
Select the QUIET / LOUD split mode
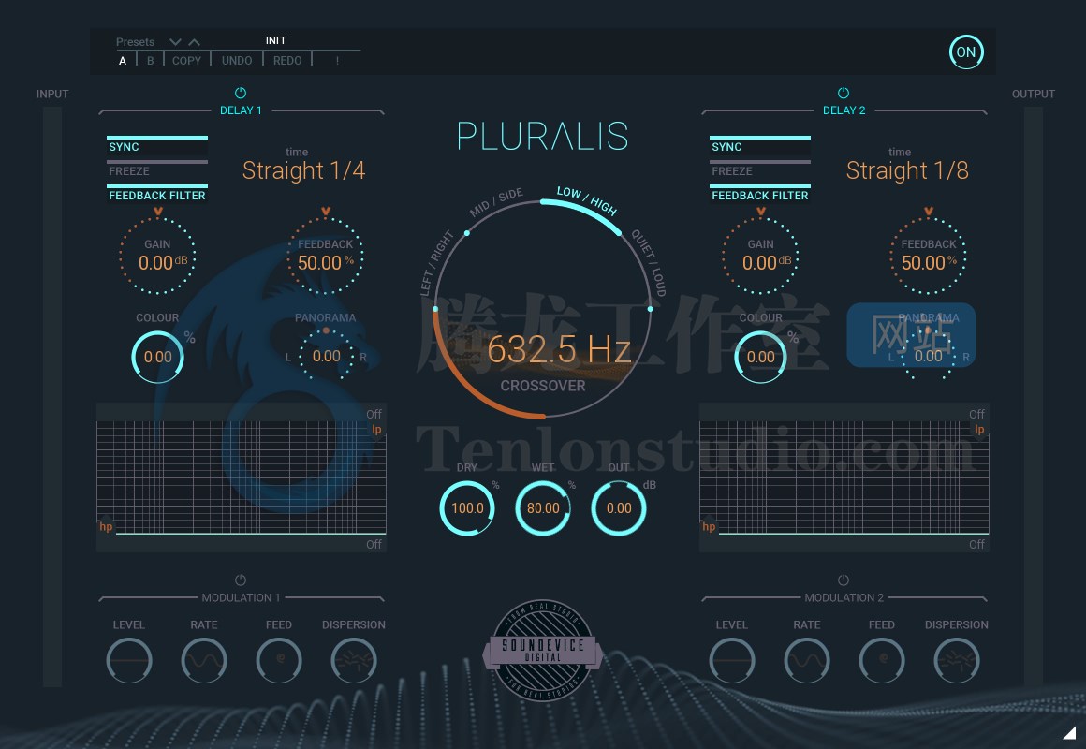click(x=649, y=263)
